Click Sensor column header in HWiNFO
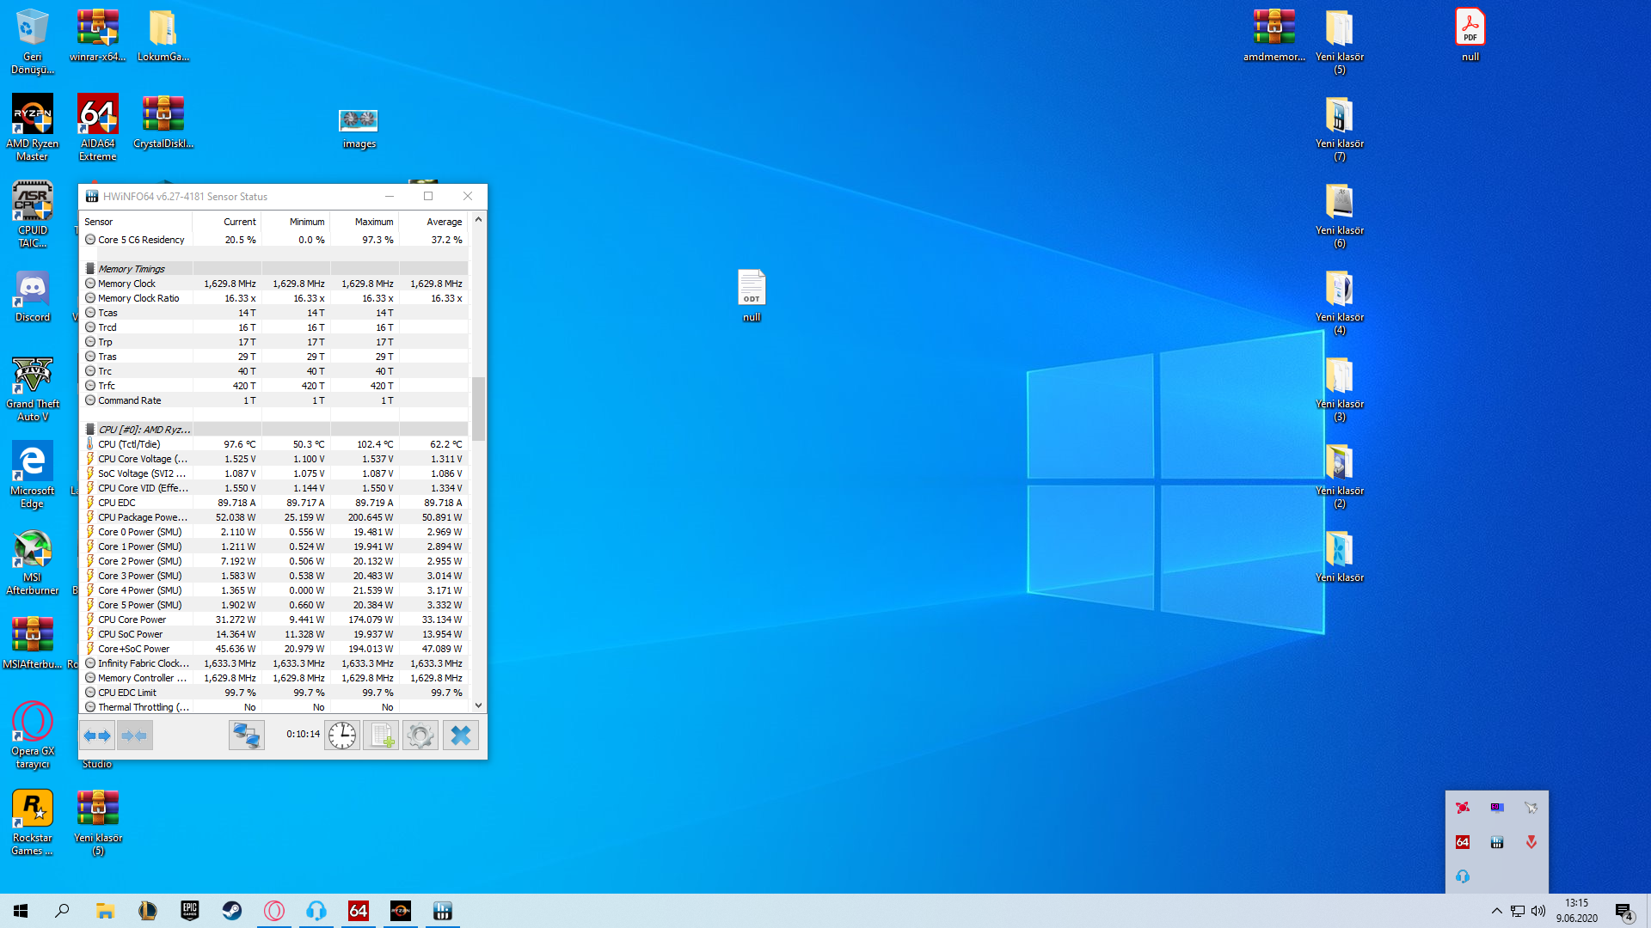 click(x=136, y=222)
